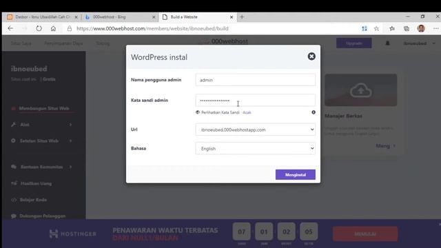Restore the browser window size
441x248 pixels.
point(422,17)
